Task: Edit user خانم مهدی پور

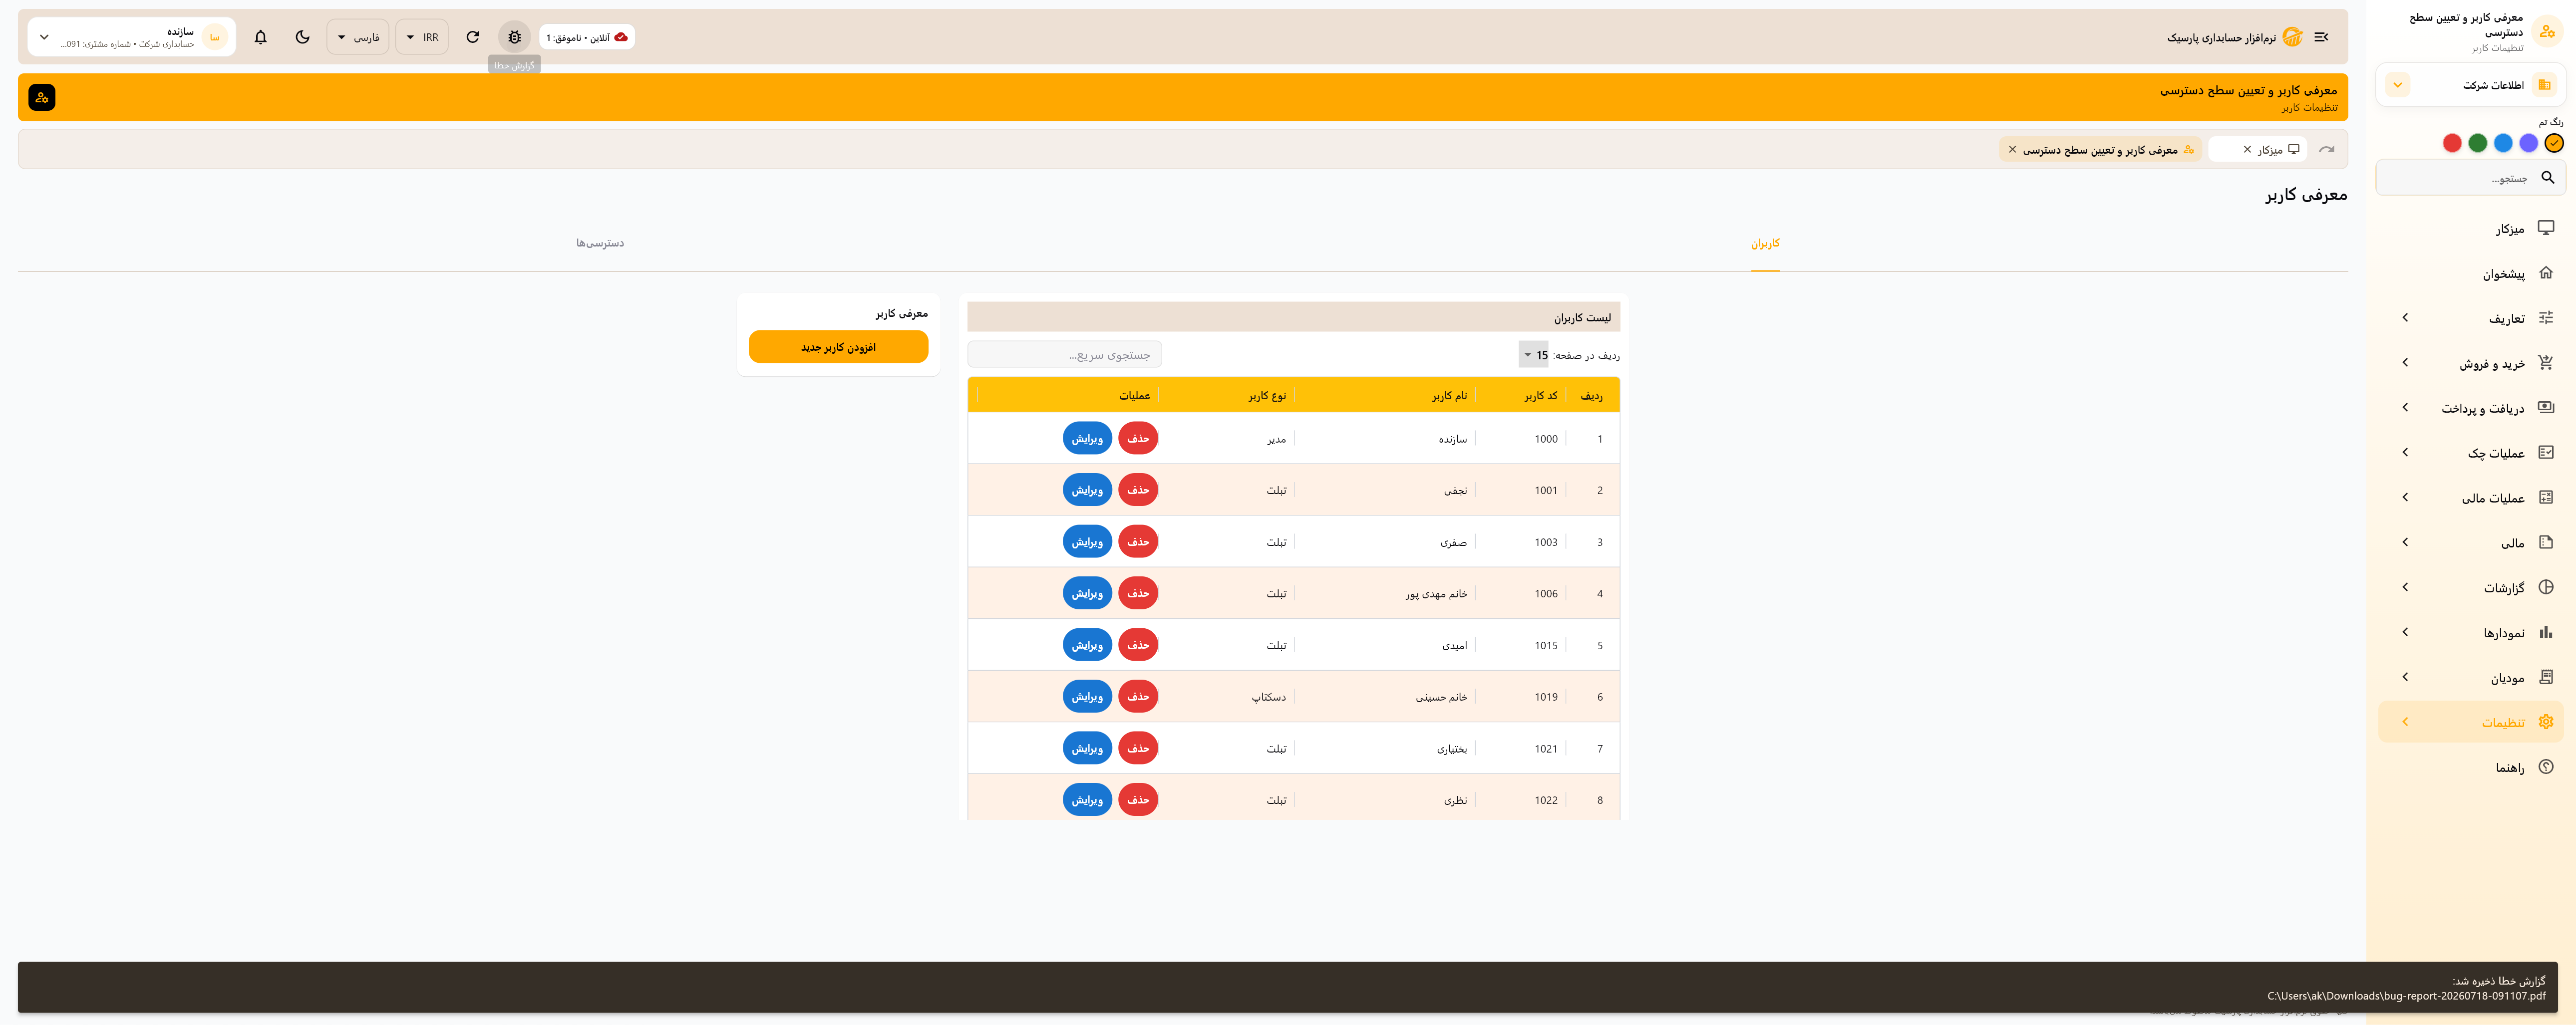Action: click(x=1087, y=593)
